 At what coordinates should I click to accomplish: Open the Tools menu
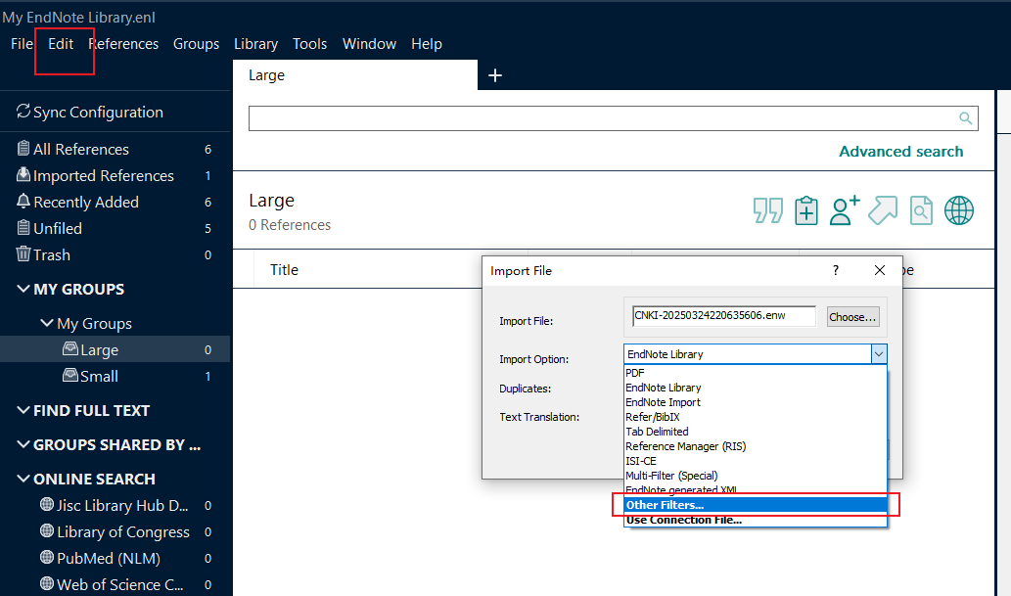[x=309, y=44]
